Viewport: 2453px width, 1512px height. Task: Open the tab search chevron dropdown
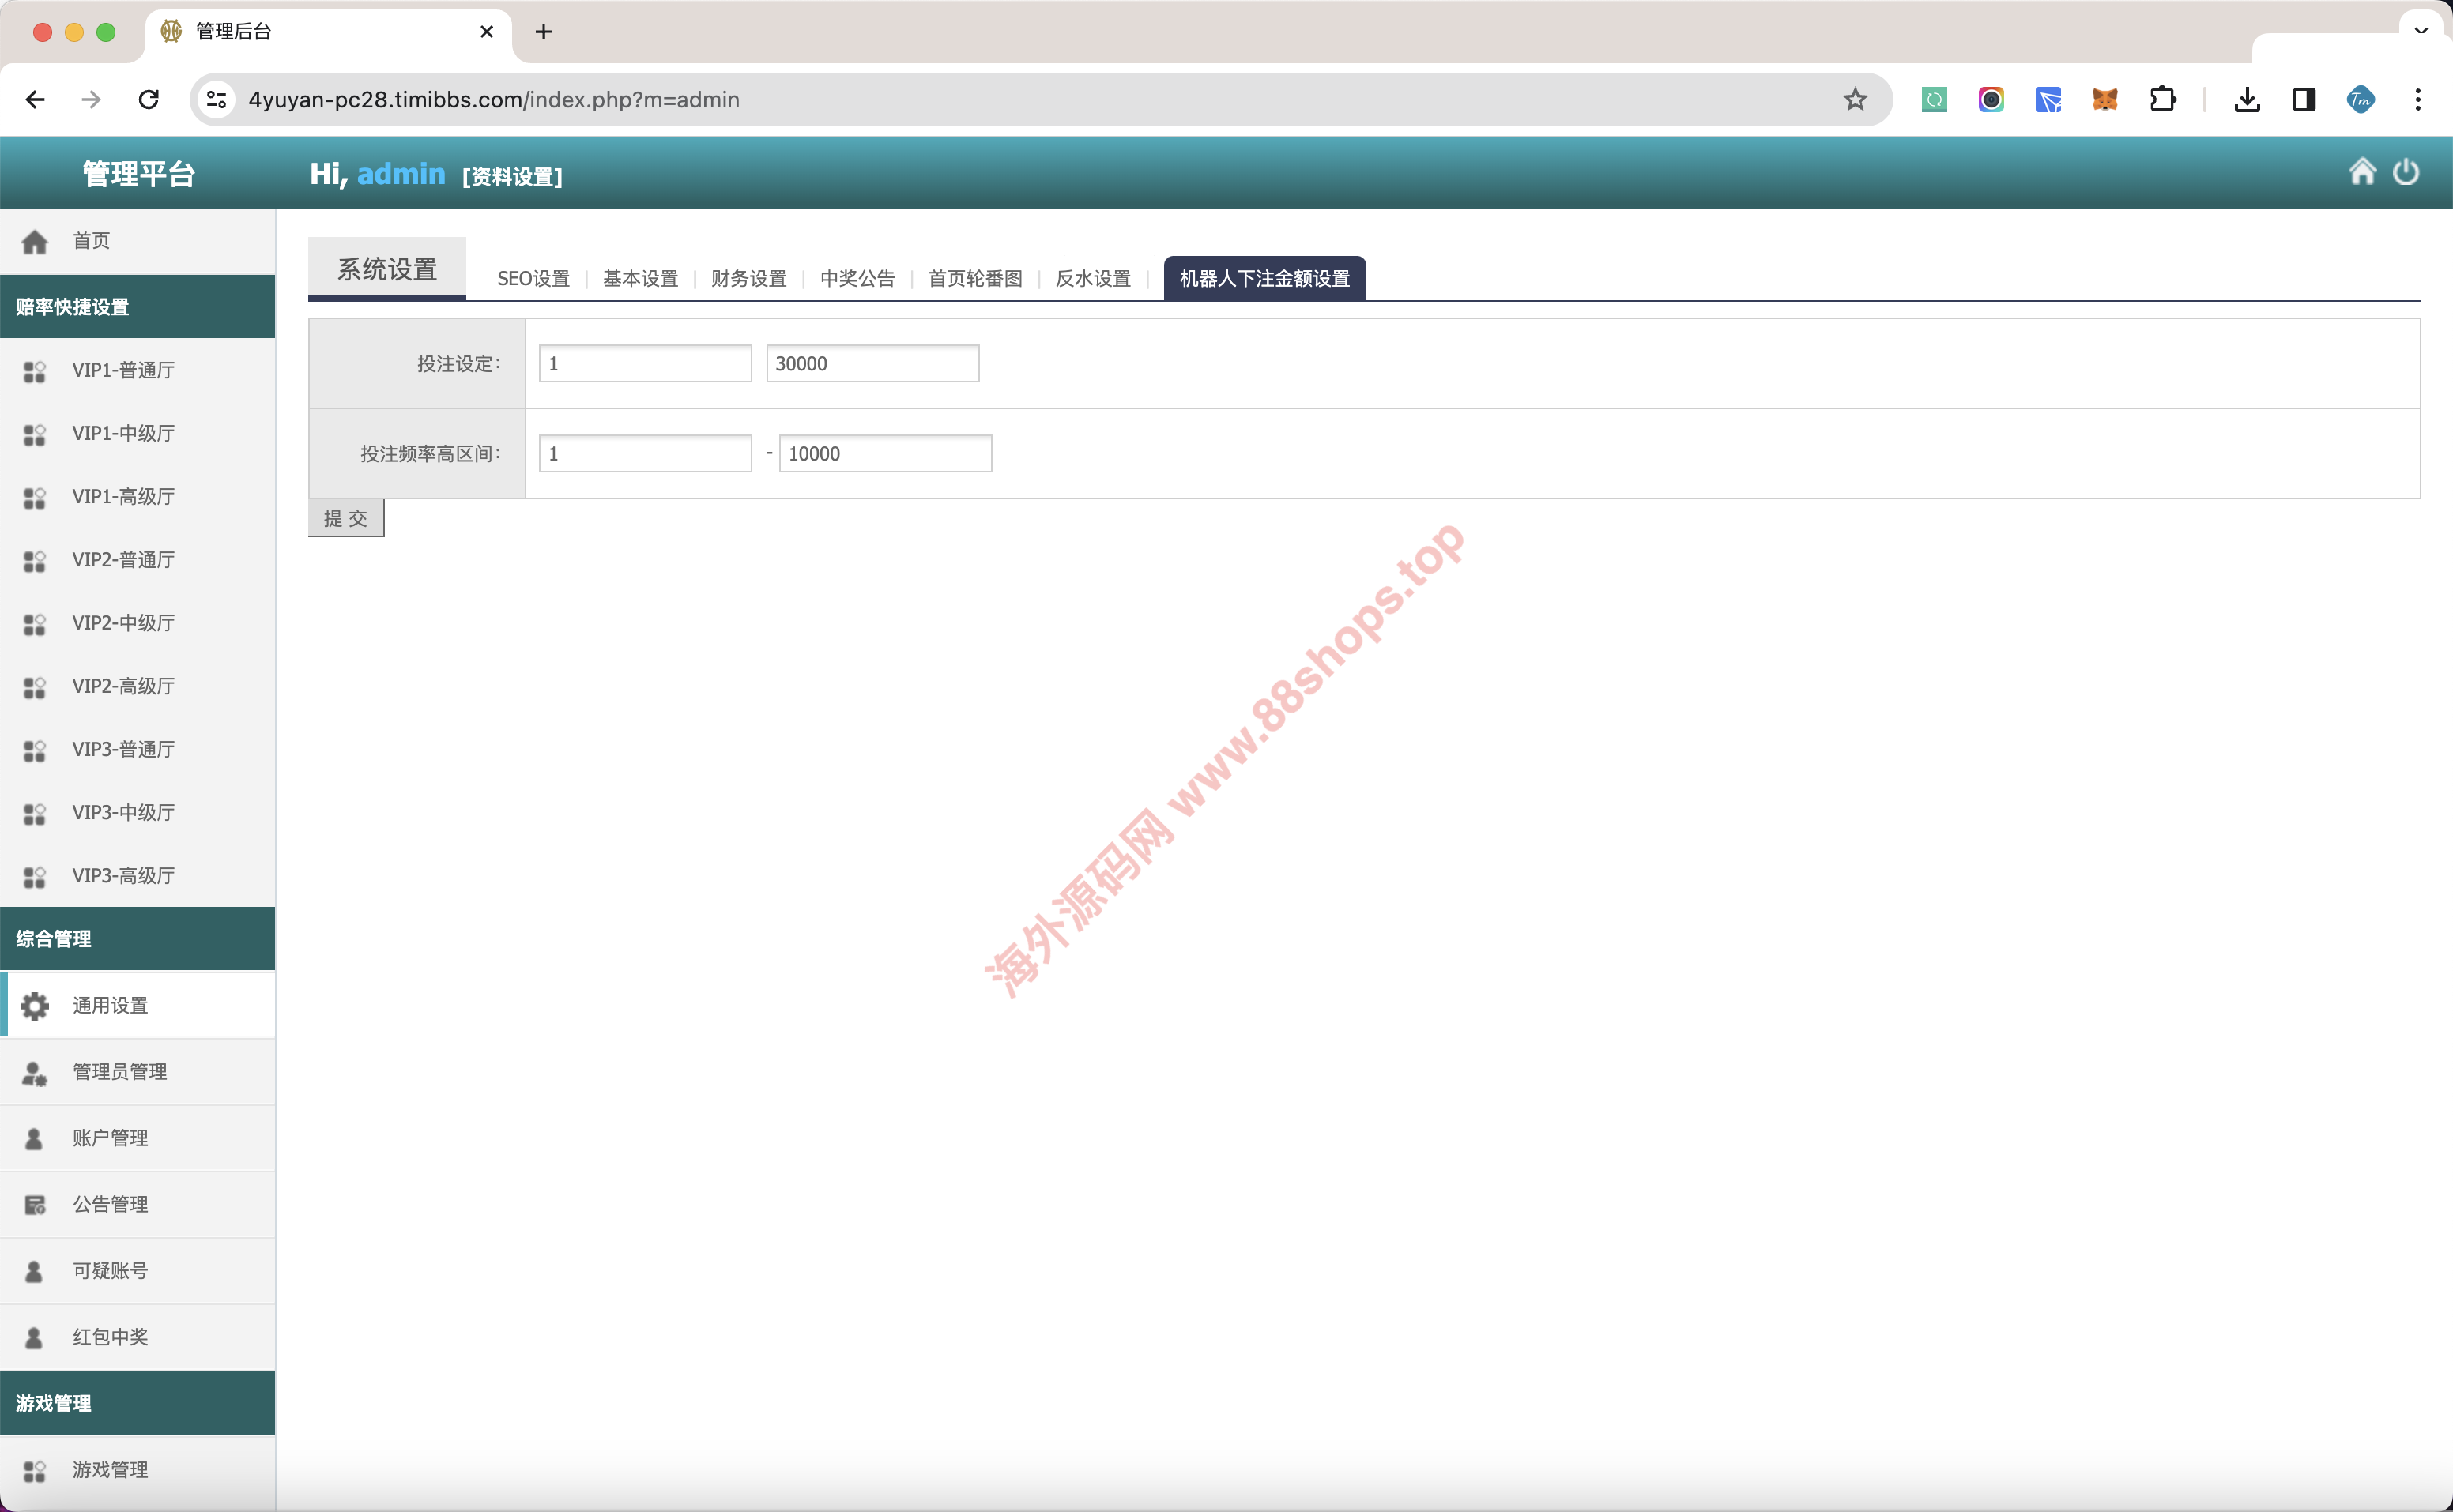(x=2421, y=30)
